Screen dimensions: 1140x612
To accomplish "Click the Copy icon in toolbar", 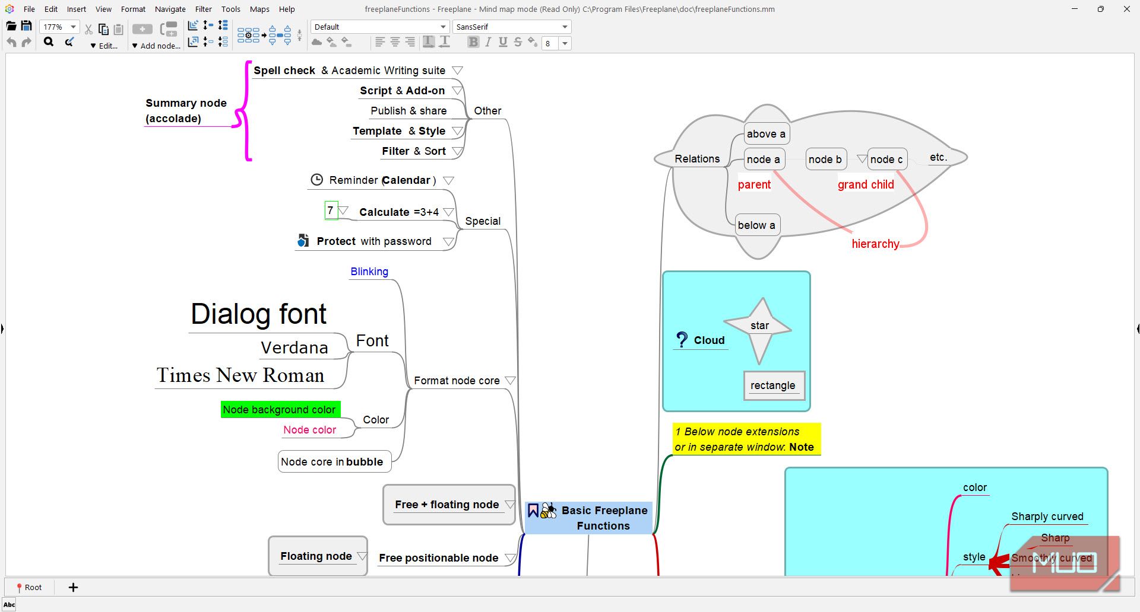I will [103, 29].
